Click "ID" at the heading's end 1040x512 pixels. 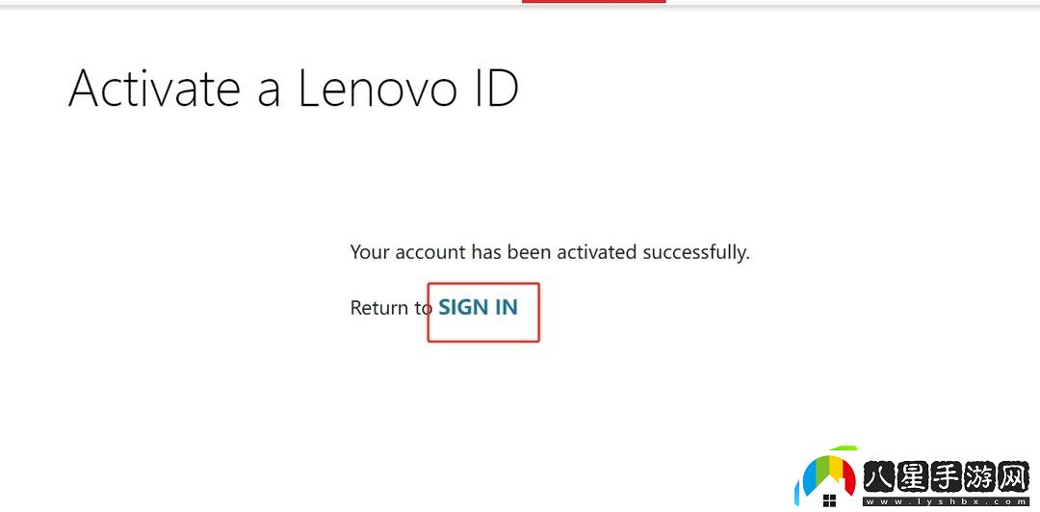(x=495, y=89)
